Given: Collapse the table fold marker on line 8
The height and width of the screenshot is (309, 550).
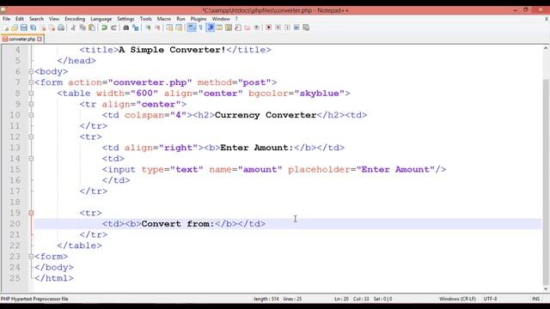Looking at the screenshot, I should tap(31, 94).
